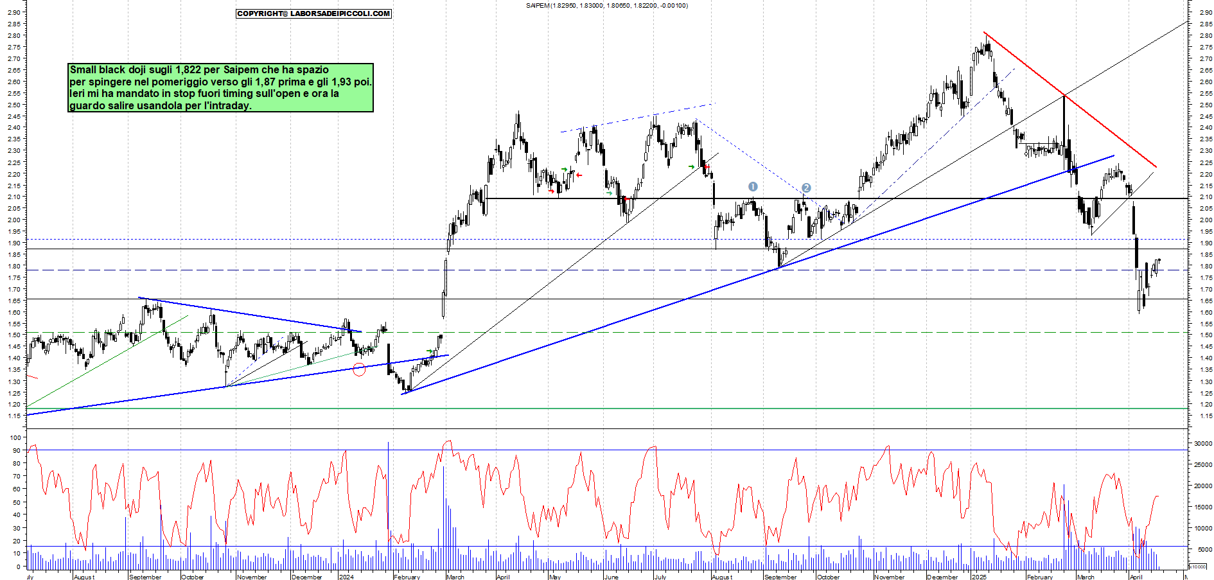Viewport: 1214px width, 580px height.
Task: Select the 2025 year label on time axis
Action: click(x=979, y=577)
